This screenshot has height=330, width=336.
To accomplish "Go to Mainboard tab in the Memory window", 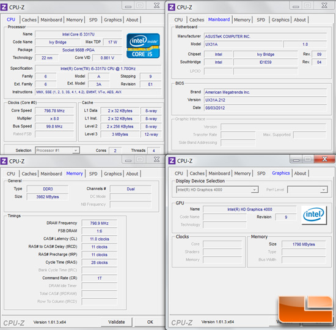I will [x=51, y=174].
